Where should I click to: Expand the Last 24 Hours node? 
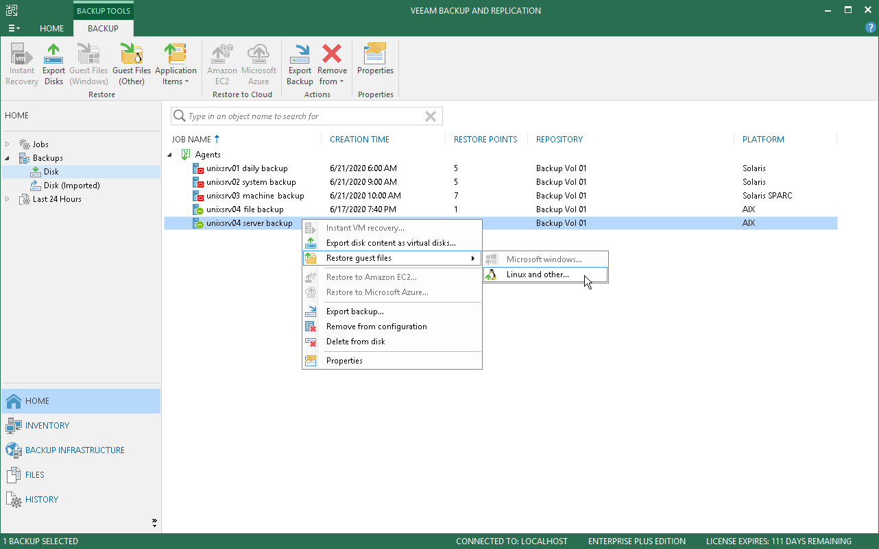8,199
